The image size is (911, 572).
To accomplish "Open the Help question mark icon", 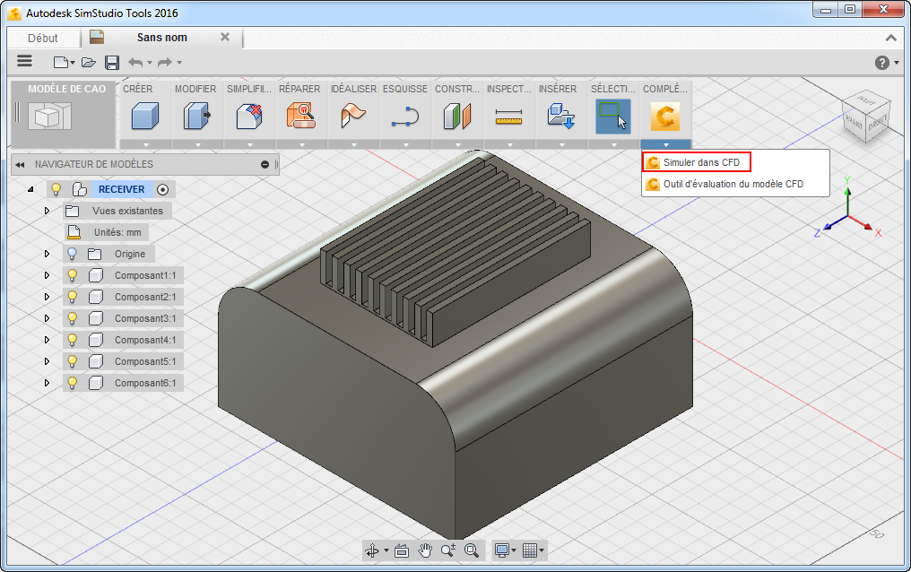I will click(x=882, y=62).
